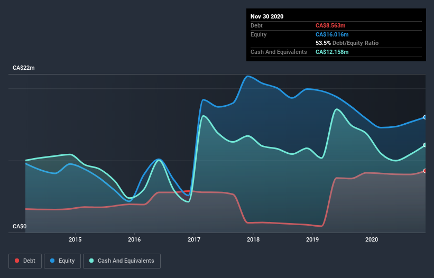Select the Cash endpoint marker on chart
The width and height of the screenshot is (434, 278).
click(425, 145)
